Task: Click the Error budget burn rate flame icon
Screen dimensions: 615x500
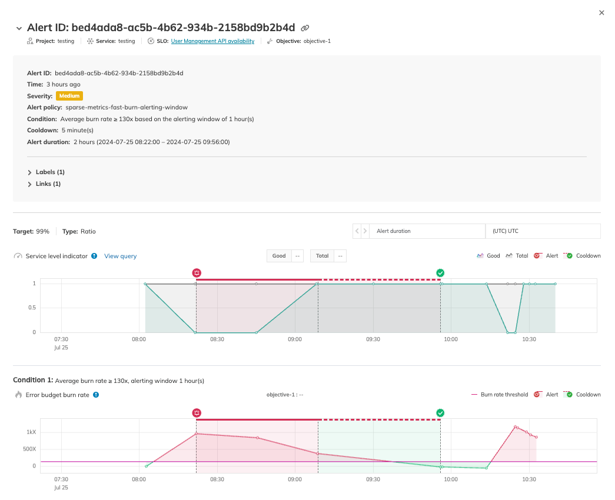Action: pyautogui.click(x=18, y=395)
